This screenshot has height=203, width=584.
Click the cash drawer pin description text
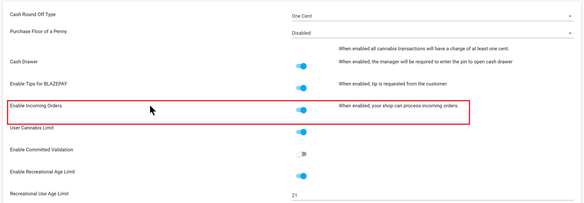425,61
